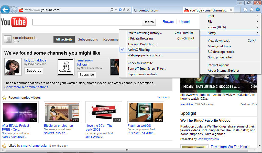Screen dimensions: 262x153
Task: Close the YouTube smartchannelasia tab
Action: (x=231, y=10)
